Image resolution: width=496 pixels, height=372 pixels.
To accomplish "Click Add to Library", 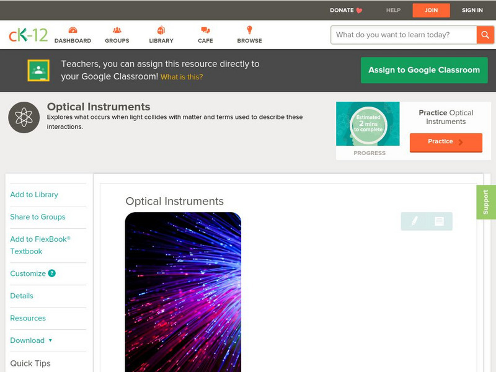I will point(34,195).
